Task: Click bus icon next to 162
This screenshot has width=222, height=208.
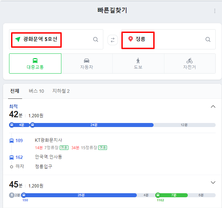Action: click(x=11, y=158)
